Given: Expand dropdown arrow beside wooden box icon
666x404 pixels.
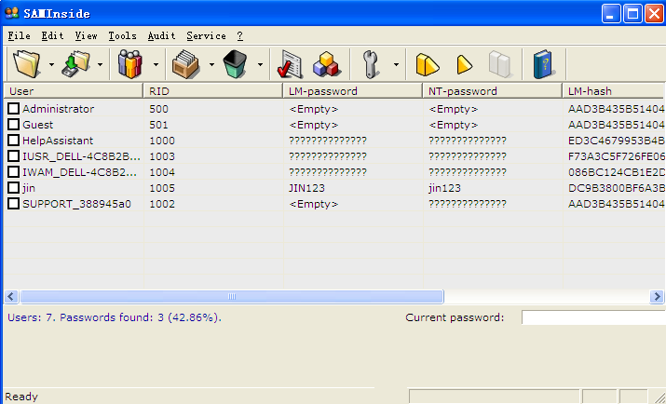Looking at the screenshot, I should tap(211, 64).
